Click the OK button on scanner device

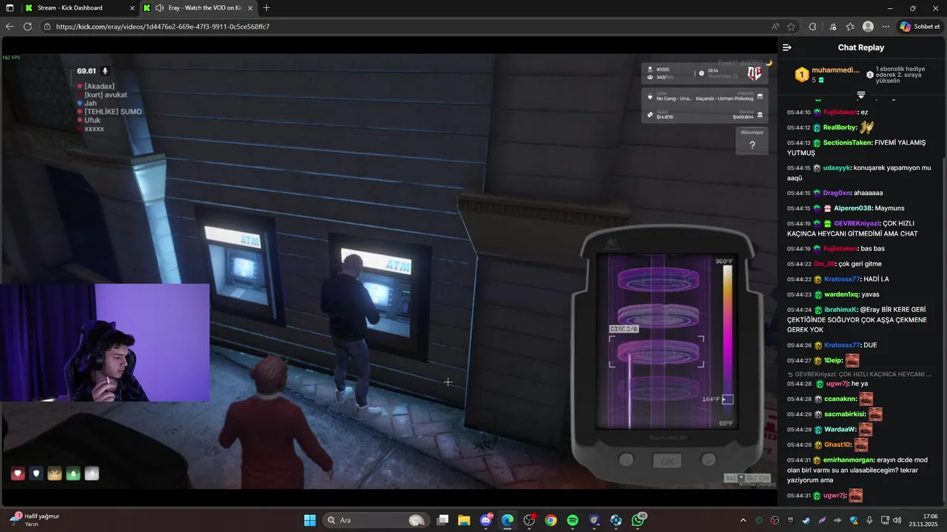(x=667, y=461)
